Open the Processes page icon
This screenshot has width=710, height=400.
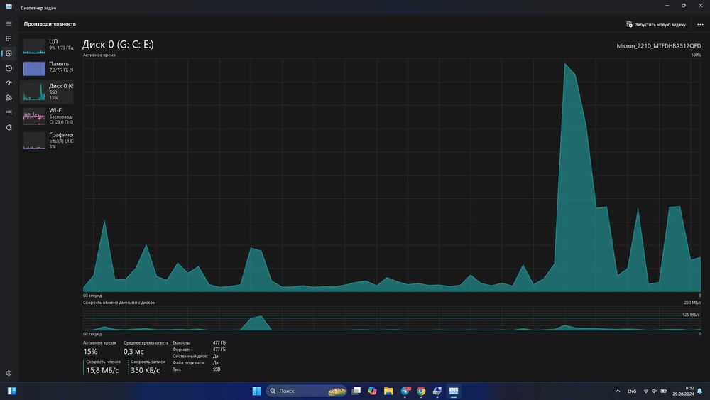(9, 38)
